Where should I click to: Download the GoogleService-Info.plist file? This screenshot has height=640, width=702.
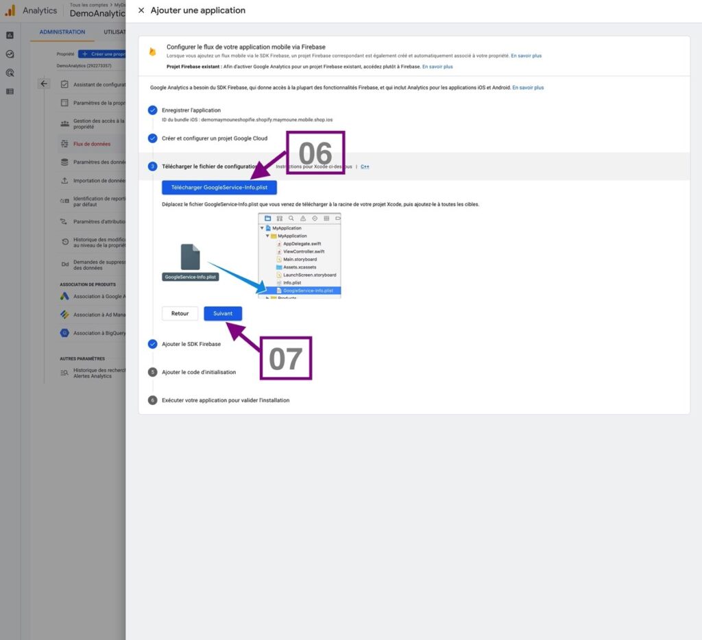[x=219, y=188]
